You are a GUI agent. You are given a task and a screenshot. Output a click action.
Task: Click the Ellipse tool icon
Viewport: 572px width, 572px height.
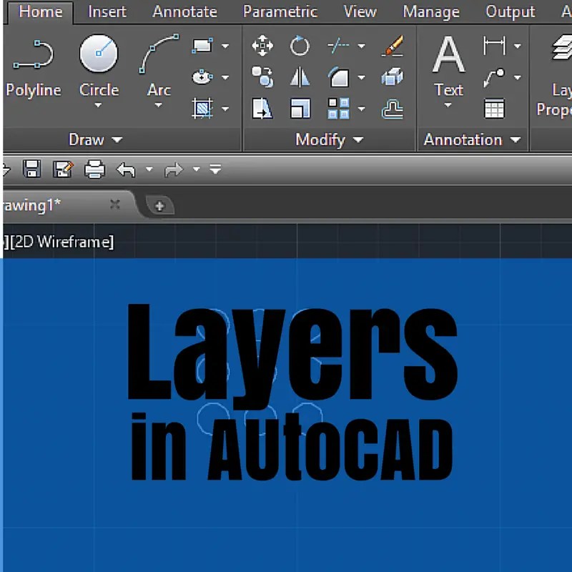(202, 77)
